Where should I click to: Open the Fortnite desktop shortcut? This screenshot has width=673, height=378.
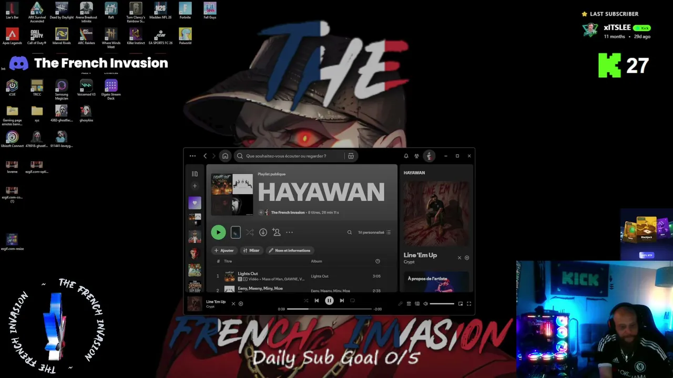pyautogui.click(x=185, y=10)
